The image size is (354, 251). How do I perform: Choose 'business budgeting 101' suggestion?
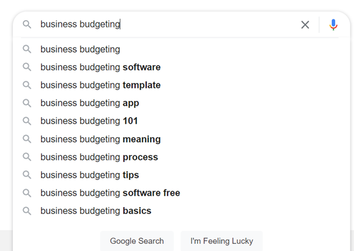click(89, 121)
